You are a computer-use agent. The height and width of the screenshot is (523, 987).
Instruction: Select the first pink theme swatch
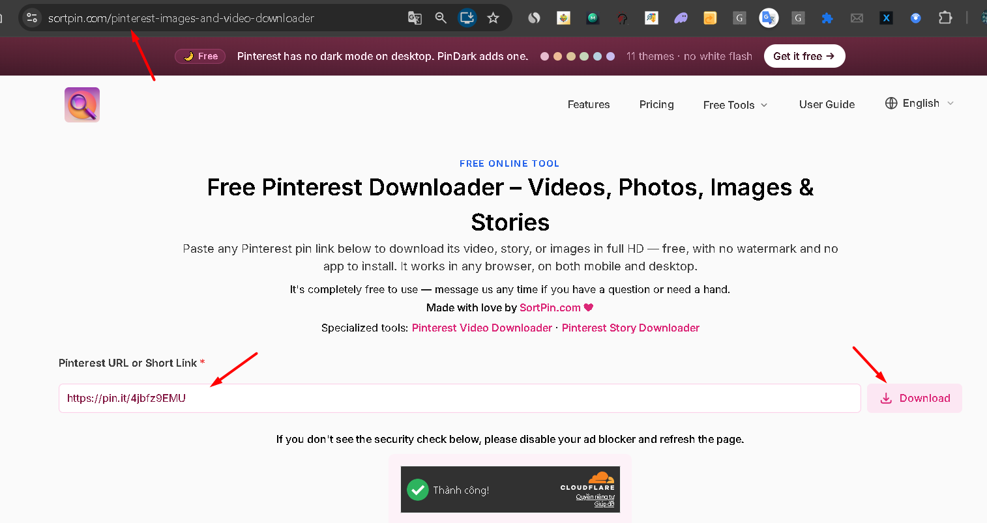tap(544, 56)
